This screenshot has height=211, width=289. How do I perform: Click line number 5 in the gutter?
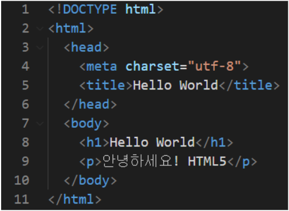point(26,86)
